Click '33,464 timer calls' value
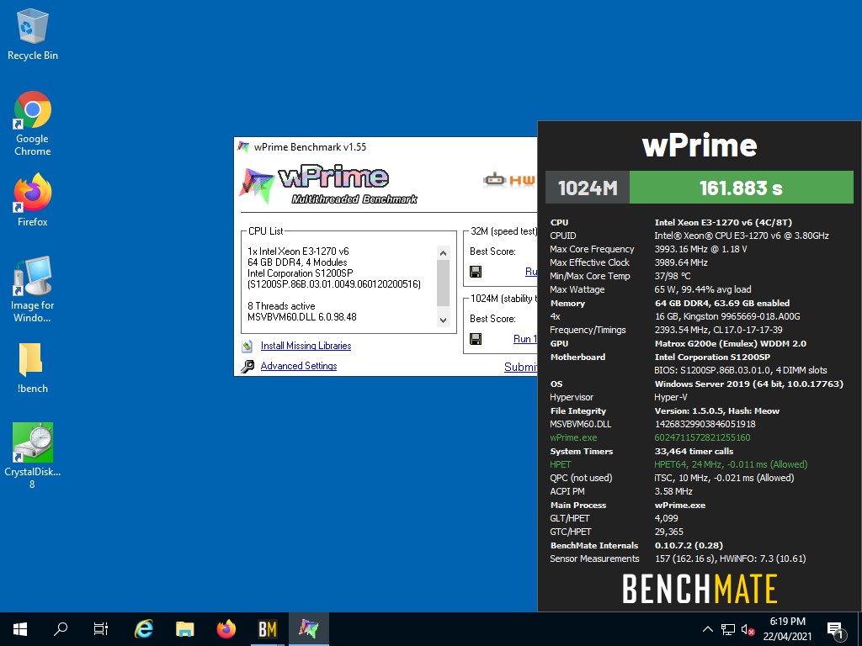Screen dimensions: 862x646 694,452
